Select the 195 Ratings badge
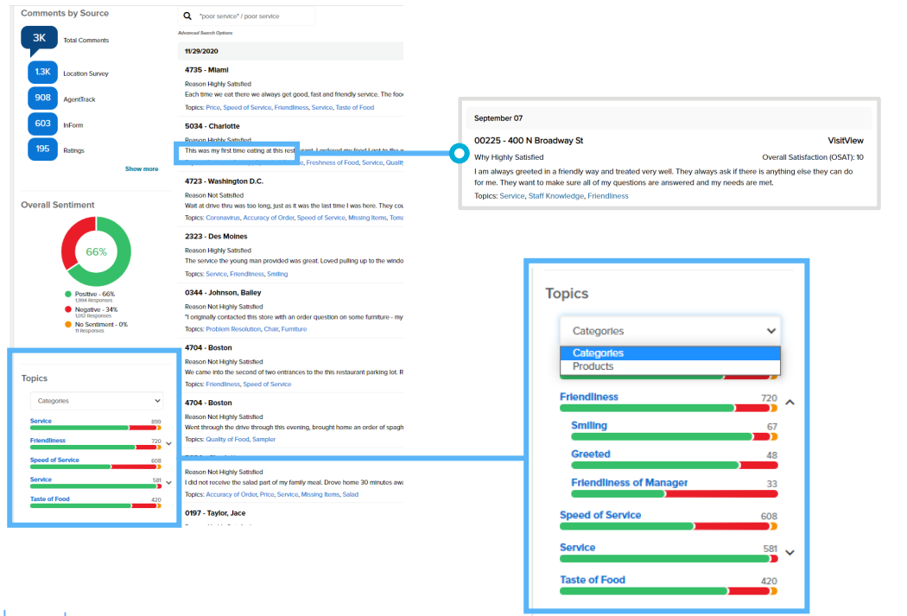The width and height of the screenshot is (907, 616). point(43,150)
